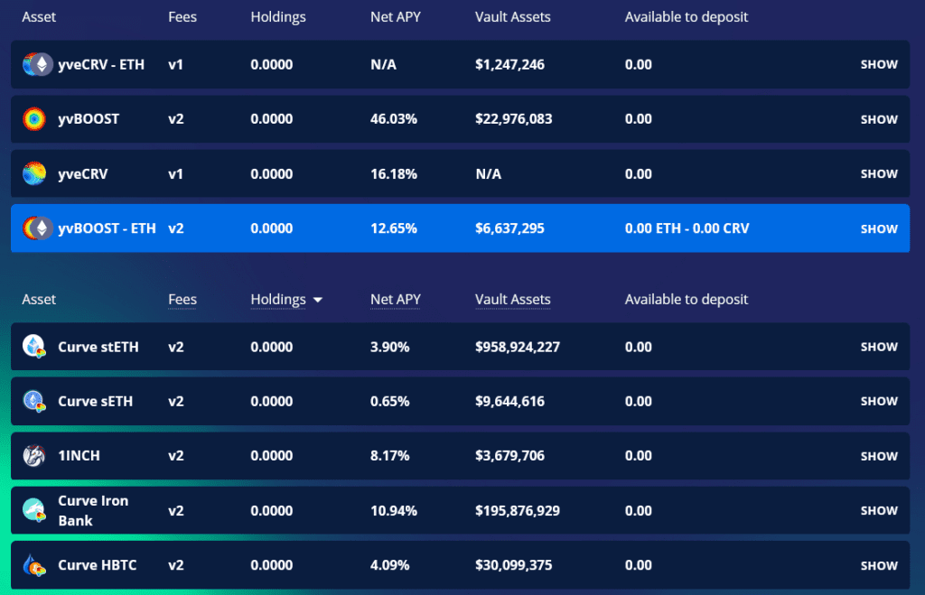Click the $9,644,616 vault assets value
The width and height of the screenshot is (925, 595).
(x=509, y=402)
